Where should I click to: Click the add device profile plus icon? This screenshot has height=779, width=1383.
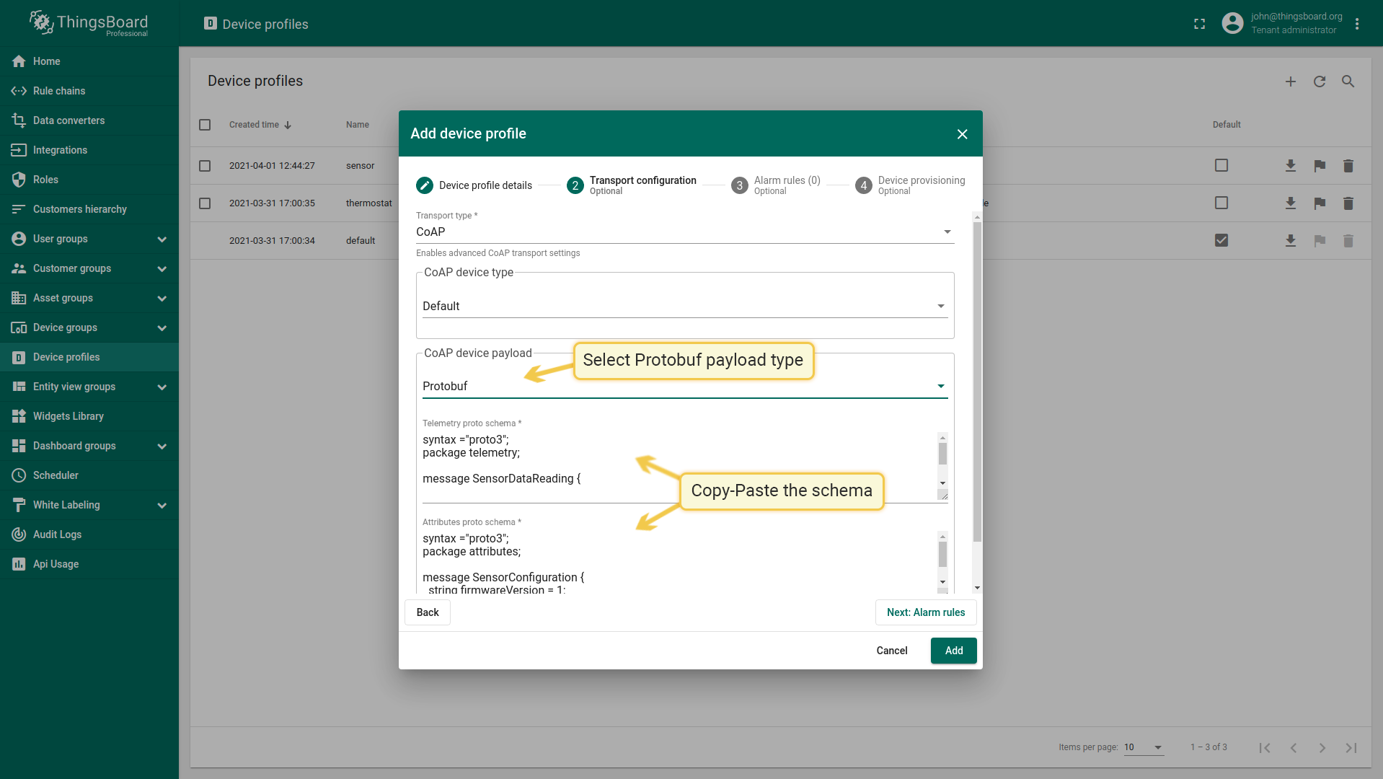tap(1291, 82)
